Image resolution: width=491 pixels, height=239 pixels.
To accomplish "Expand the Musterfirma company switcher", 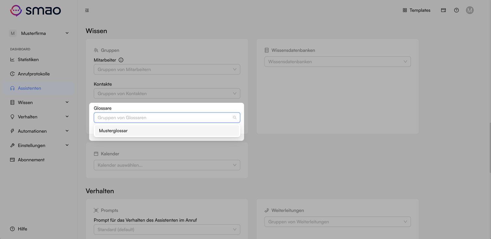I will pos(39,33).
